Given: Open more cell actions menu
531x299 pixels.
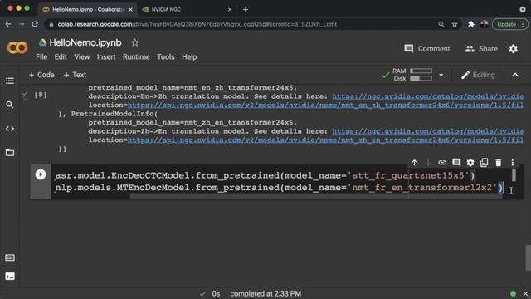Looking at the screenshot, I should [x=513, y=163].
